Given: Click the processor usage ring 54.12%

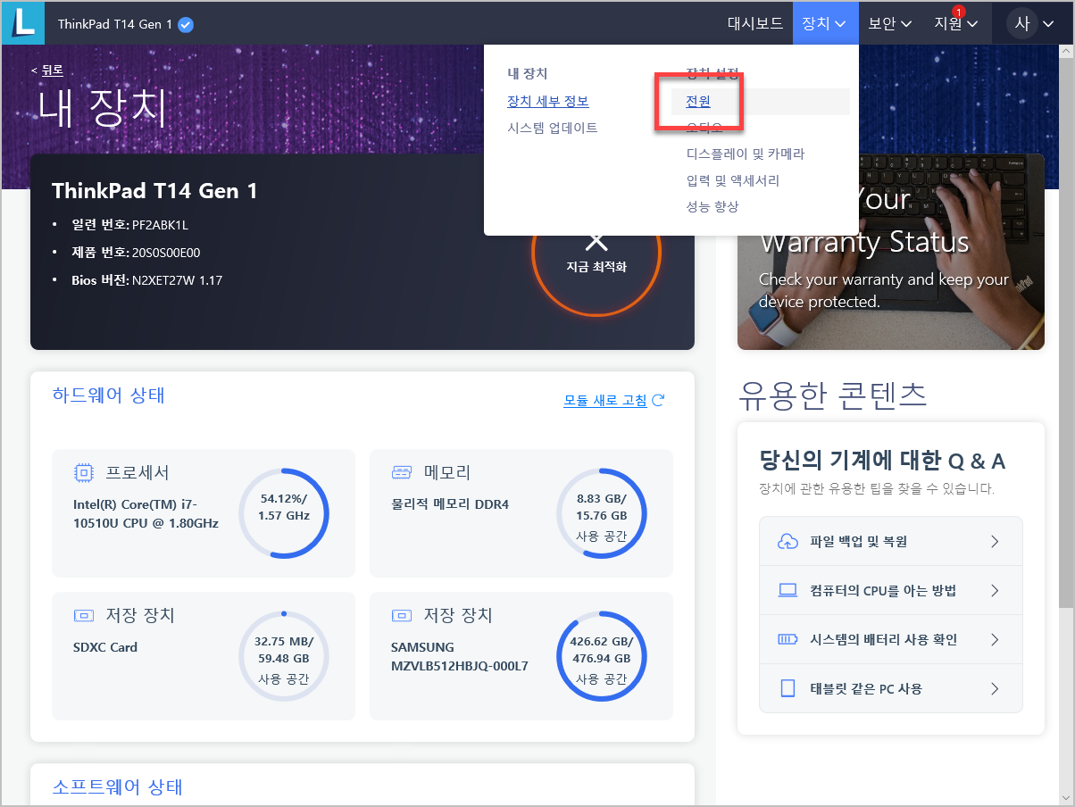Looking at the screenshot, I should [x=284, y=512].
